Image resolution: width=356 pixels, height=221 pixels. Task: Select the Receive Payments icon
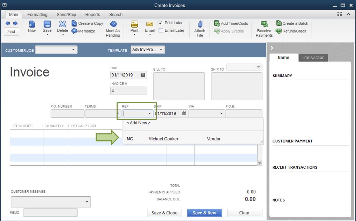pos(264,27)
